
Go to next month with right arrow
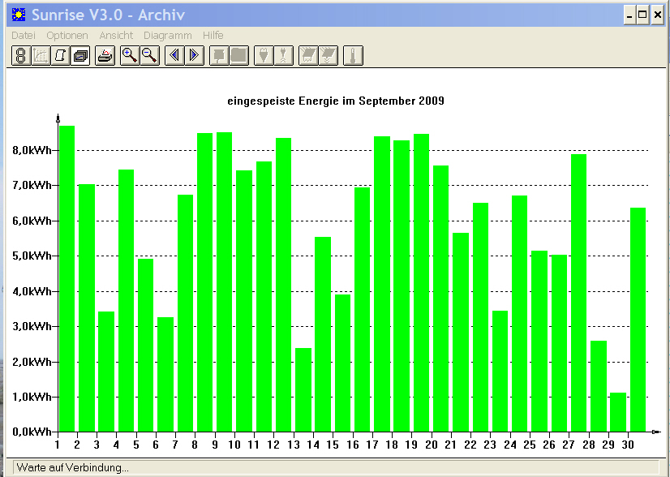click(x=194, y=55)
